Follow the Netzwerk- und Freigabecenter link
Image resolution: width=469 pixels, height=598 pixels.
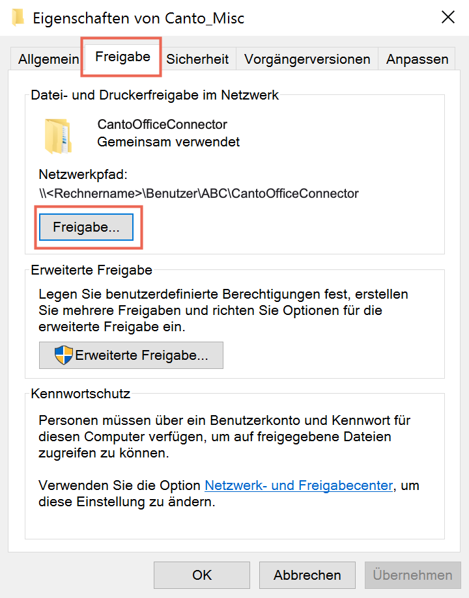(299, 485)
